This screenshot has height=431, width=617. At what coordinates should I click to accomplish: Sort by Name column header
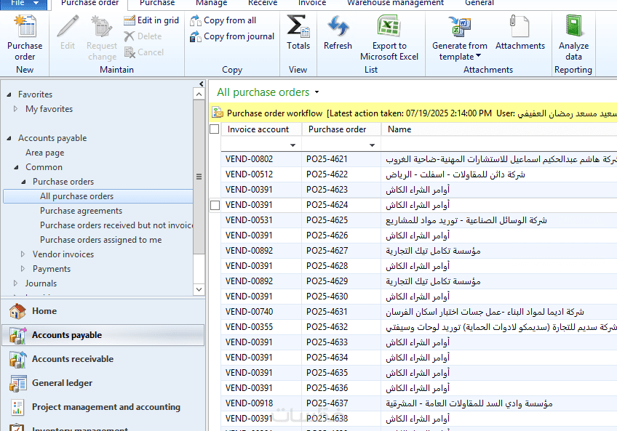click(499, 129)
